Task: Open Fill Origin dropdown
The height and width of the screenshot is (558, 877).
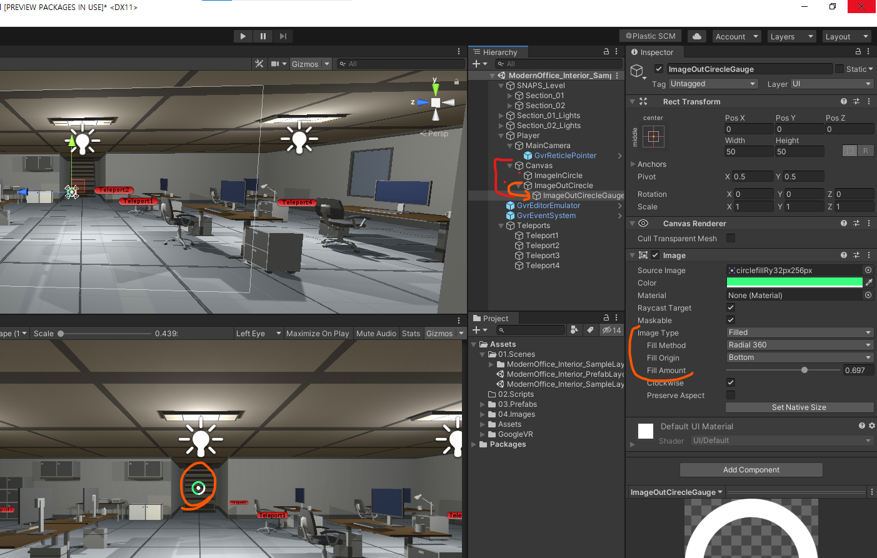Action: [799, 357]
